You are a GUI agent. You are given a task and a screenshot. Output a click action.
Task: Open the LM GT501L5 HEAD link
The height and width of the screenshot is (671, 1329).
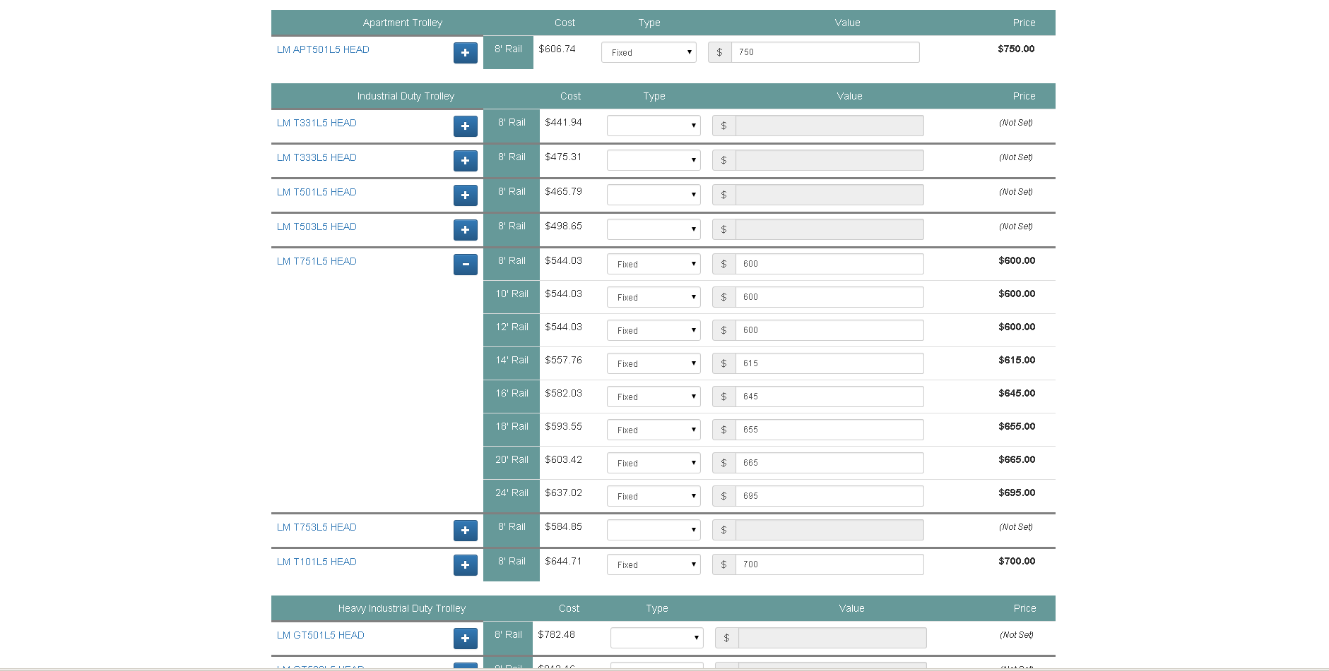coord(321,635)
